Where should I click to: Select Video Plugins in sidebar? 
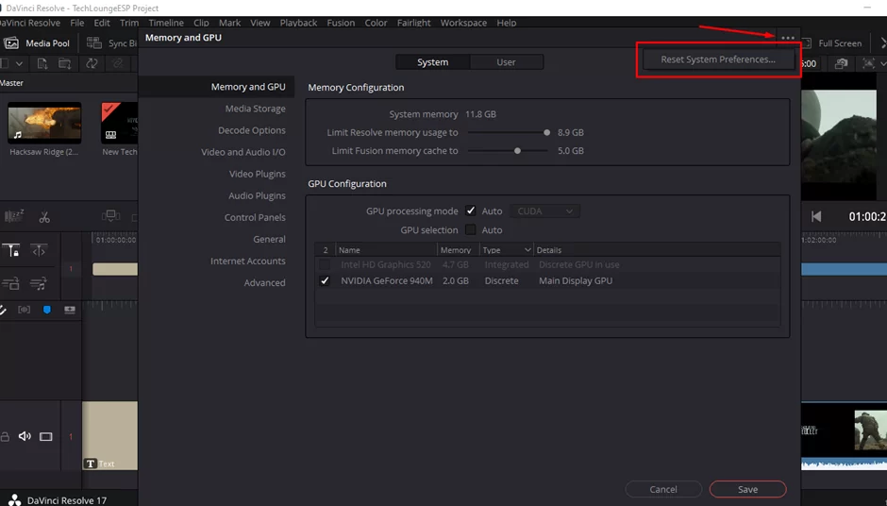click(258, 174)
